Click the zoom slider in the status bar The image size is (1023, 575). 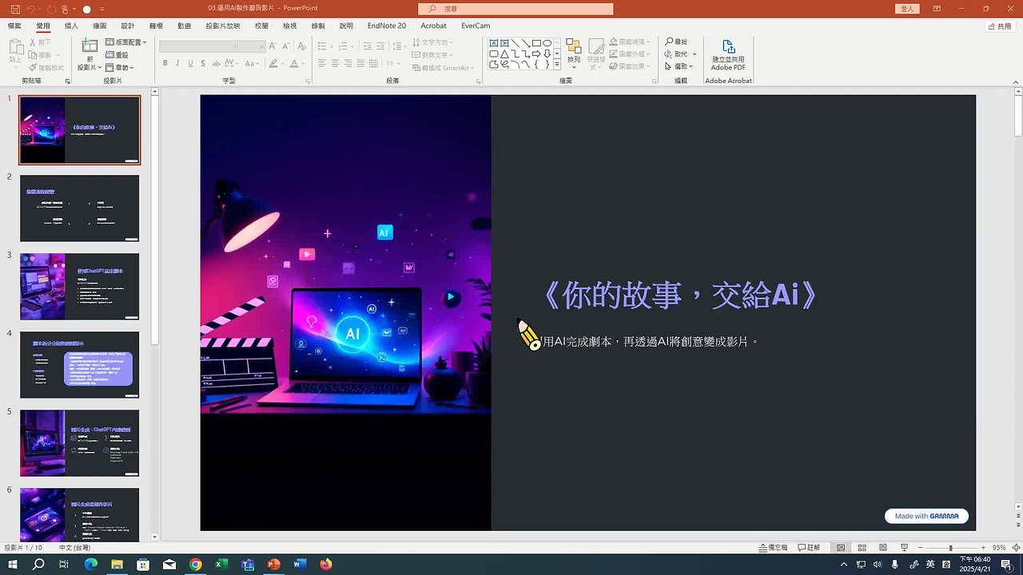(950, 548)
